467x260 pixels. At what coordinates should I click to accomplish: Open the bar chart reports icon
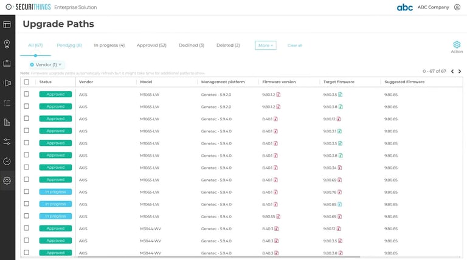click(x=7, y=122)
